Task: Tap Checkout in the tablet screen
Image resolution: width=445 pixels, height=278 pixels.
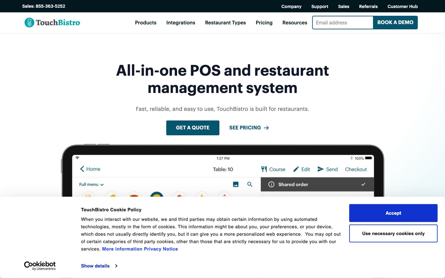Action: [356, 169]
